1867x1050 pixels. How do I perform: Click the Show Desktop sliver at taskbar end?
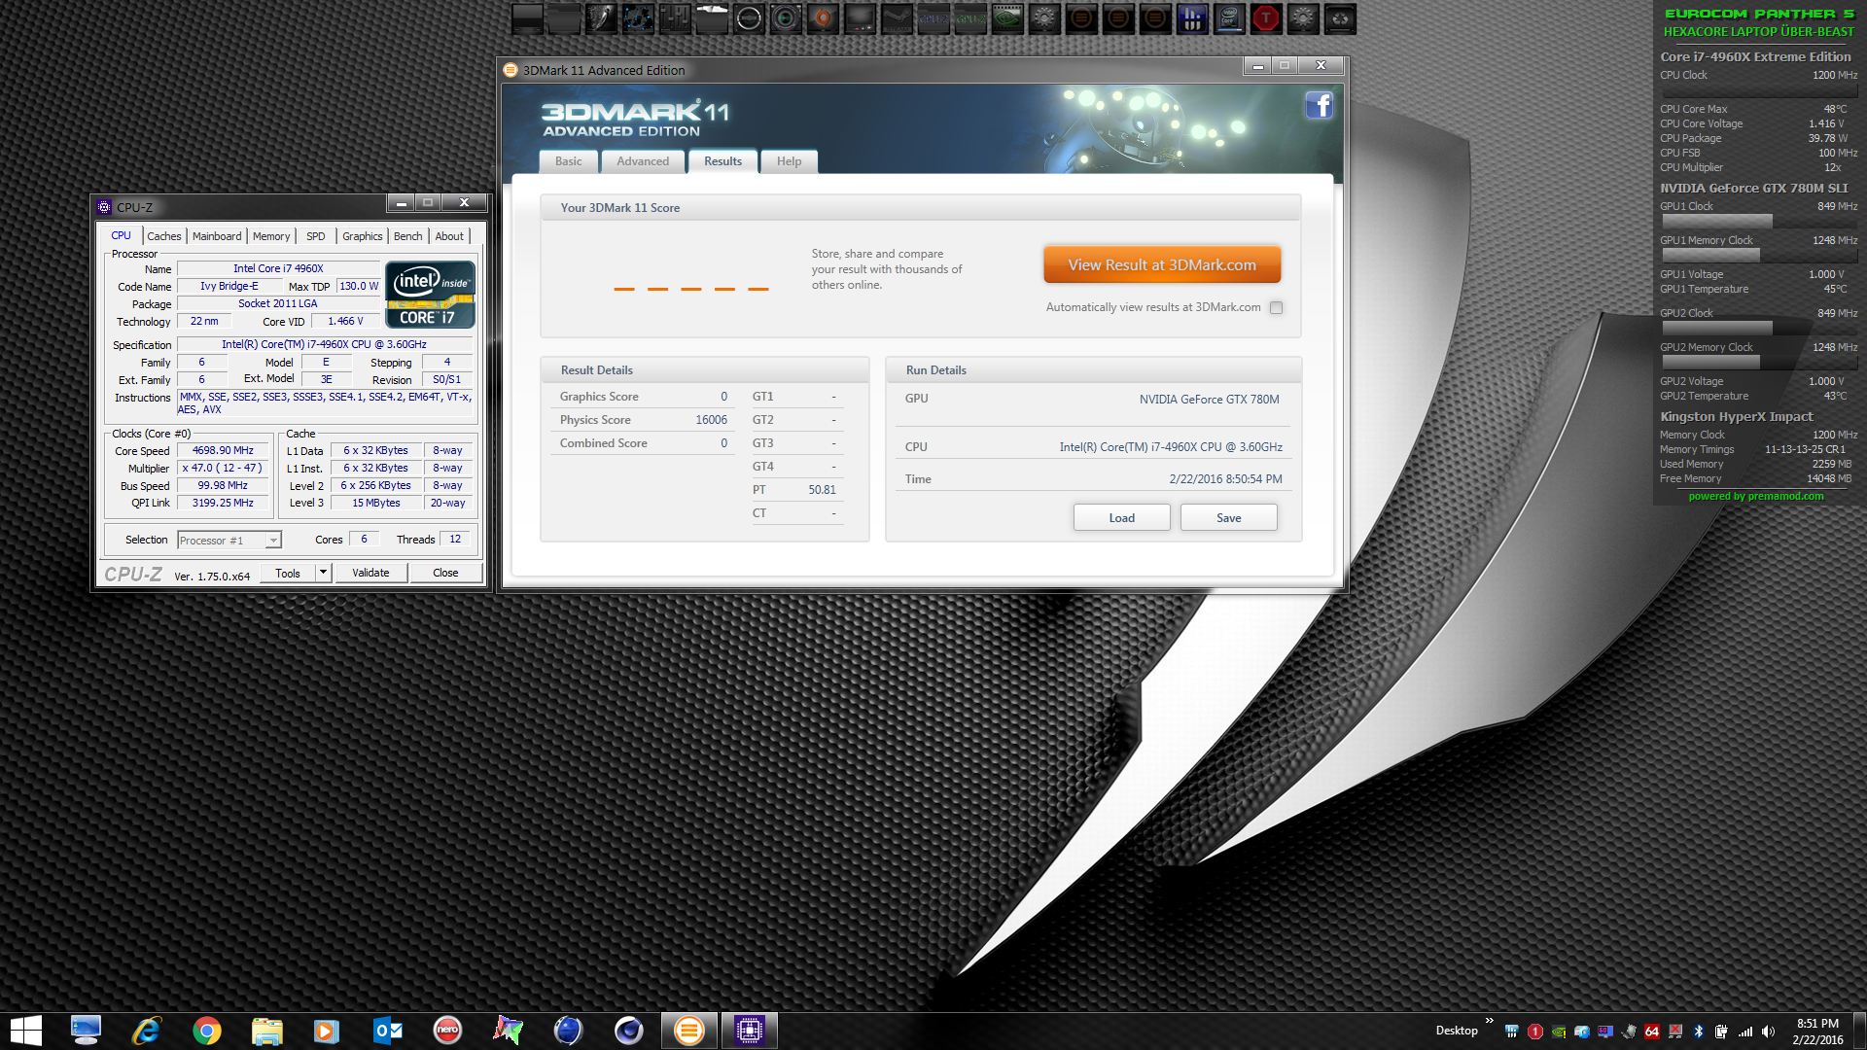1859,1031
